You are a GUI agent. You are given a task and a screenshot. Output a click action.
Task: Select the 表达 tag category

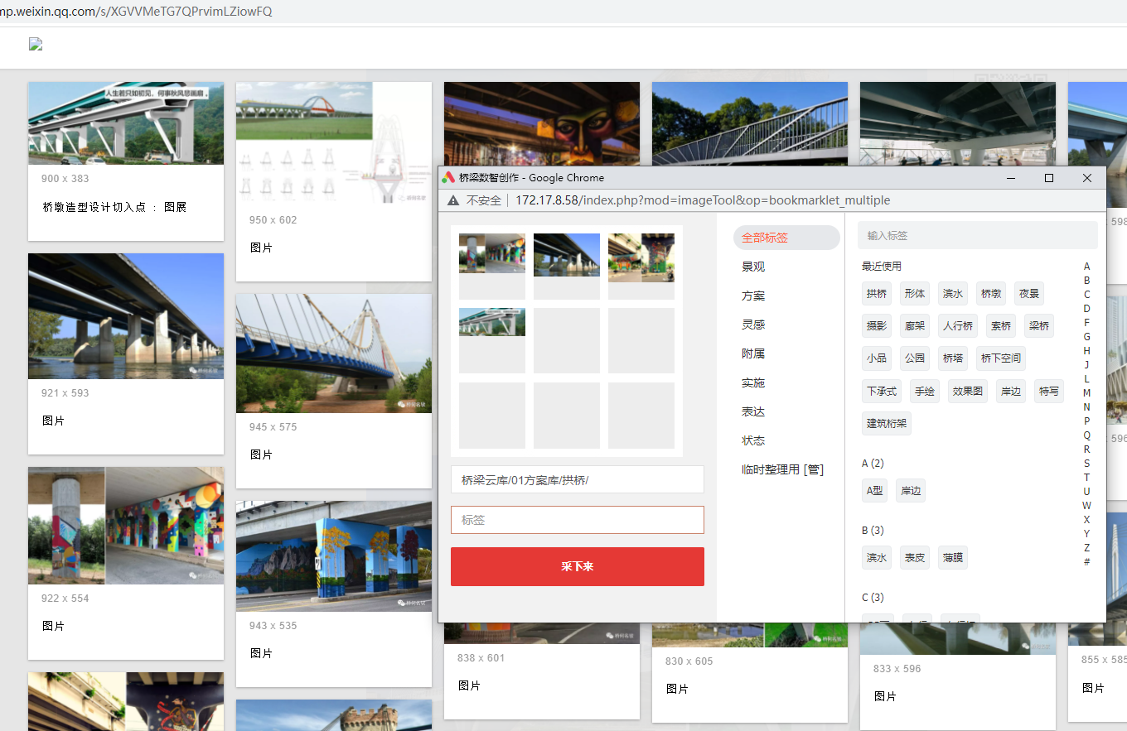[x=753, y=411]
